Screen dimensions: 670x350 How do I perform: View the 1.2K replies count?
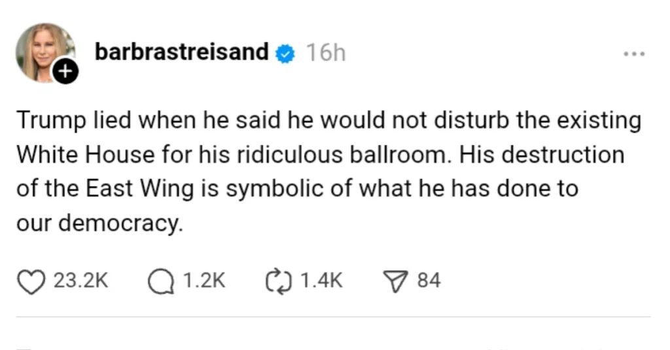(x=204, y=281)
